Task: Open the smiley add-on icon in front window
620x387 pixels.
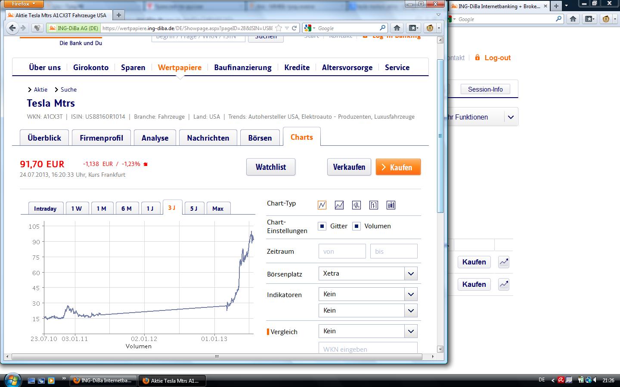Action: tap(430, 28)
